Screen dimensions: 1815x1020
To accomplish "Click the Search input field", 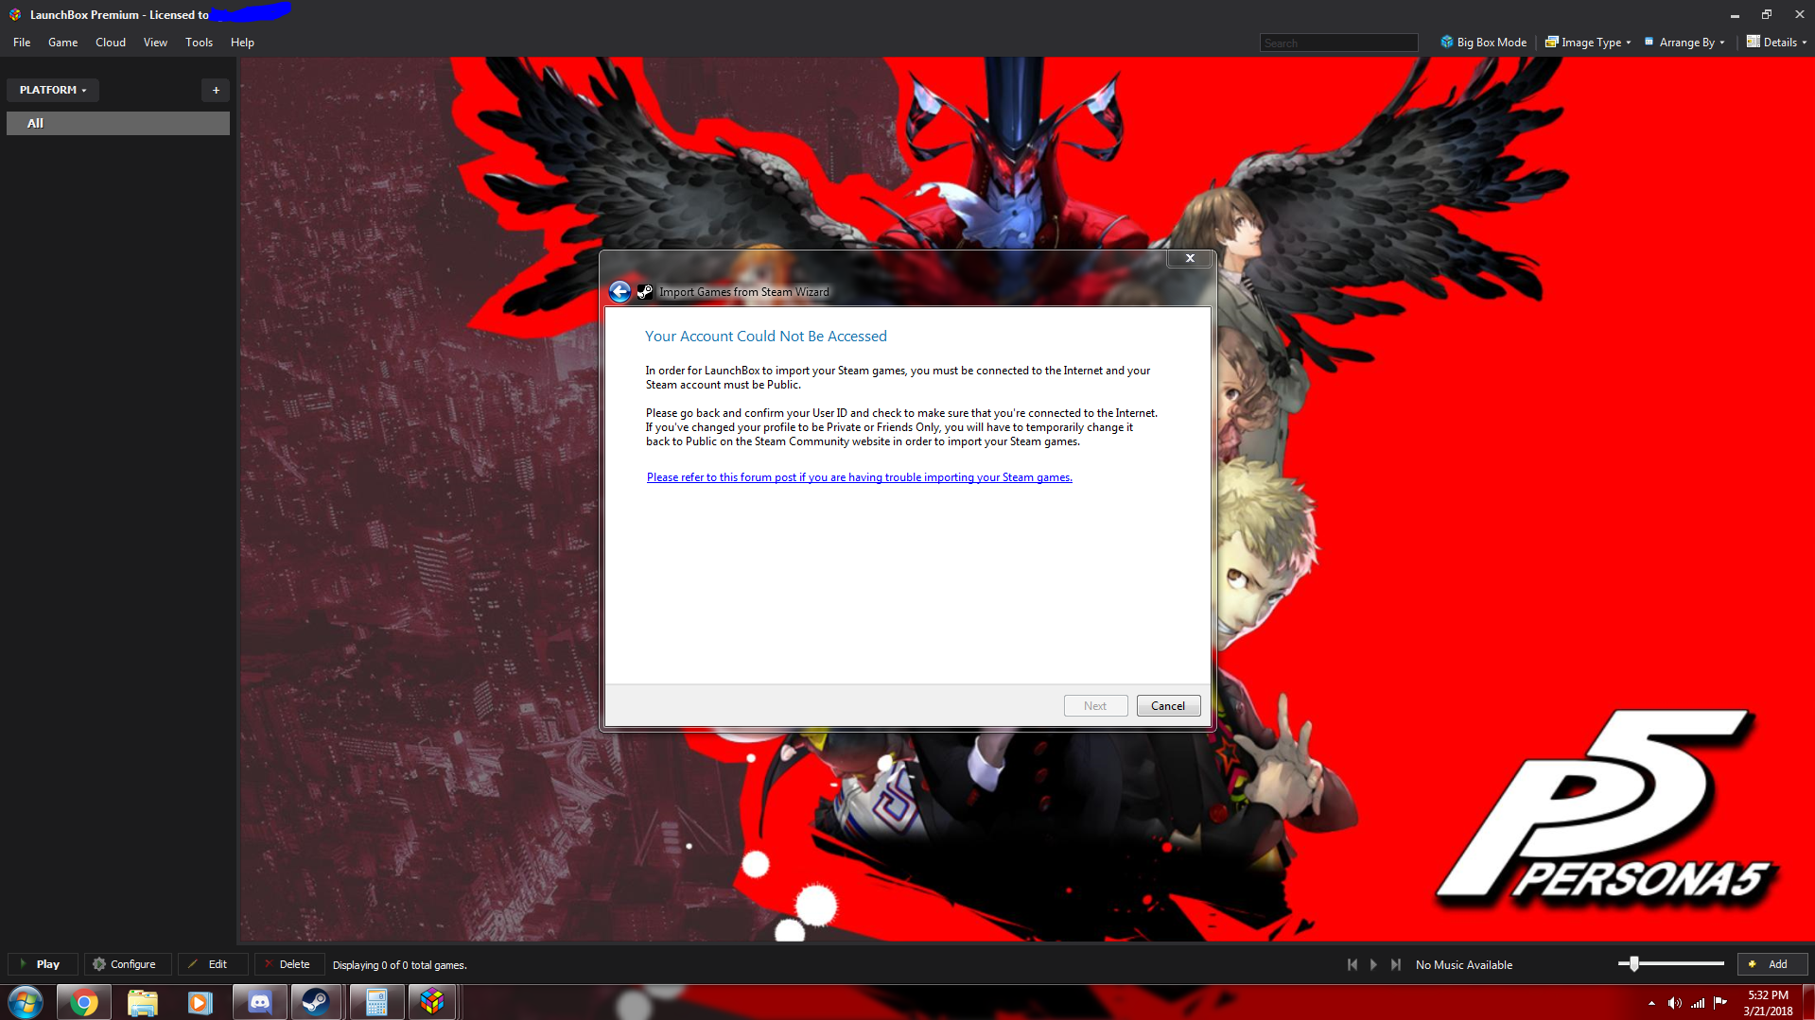I will pos(1338,43).
